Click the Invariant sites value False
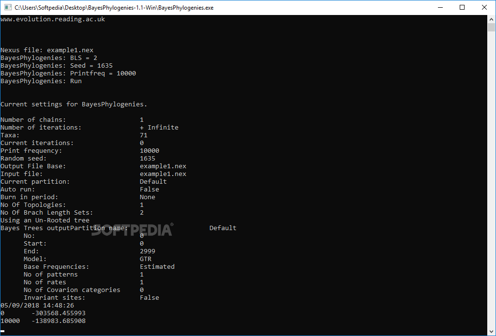The height and width of the screenshot is (336, 496). point(150,298)
